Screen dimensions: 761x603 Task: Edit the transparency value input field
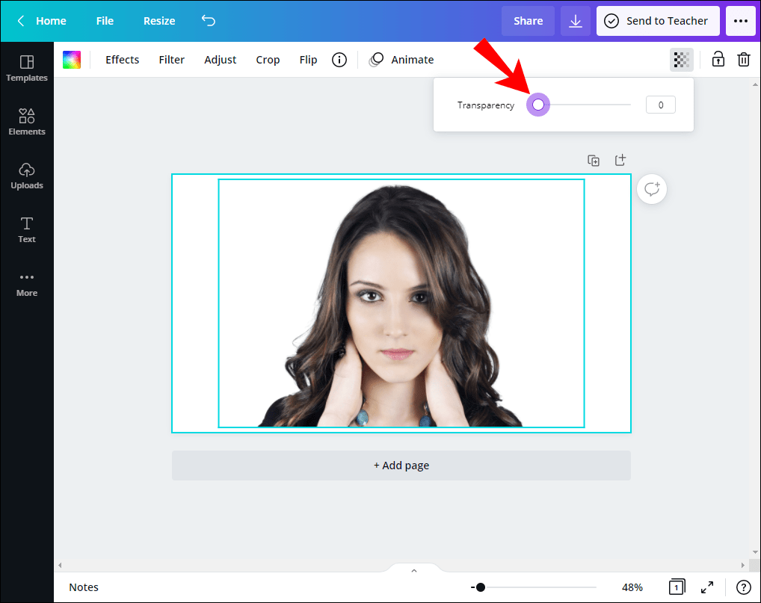click(660, 105)
